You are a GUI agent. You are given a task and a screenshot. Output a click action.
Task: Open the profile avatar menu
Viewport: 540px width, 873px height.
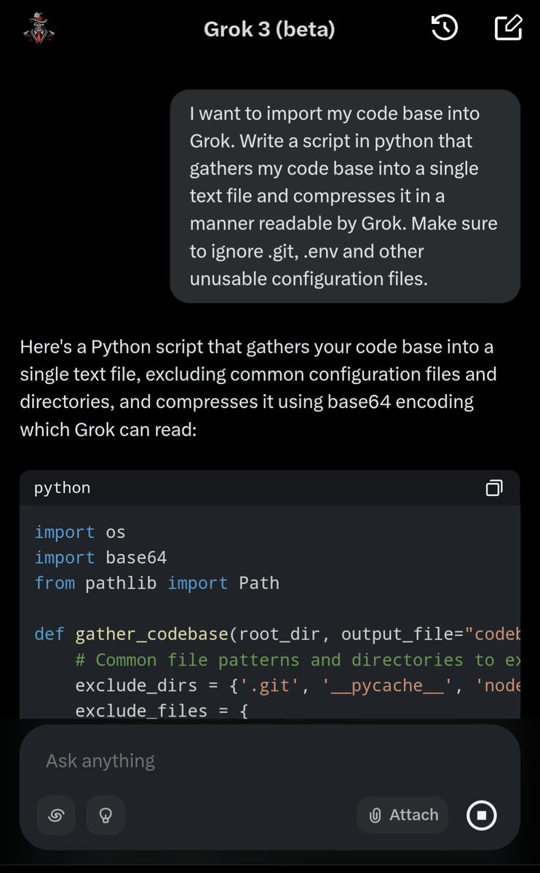pos(39,28)
